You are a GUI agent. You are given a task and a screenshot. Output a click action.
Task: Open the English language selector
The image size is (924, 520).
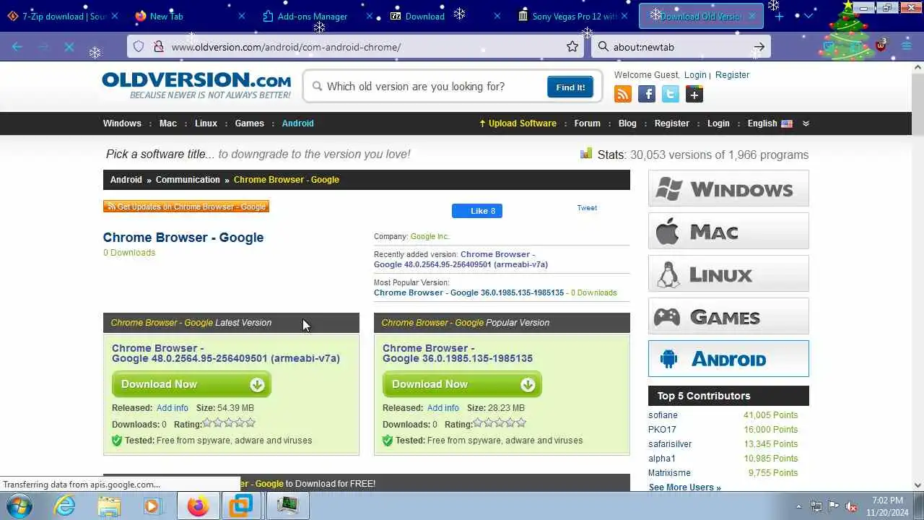(770, 123)
